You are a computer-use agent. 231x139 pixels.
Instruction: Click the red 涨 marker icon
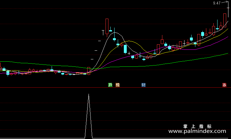[x=224, y=85]
